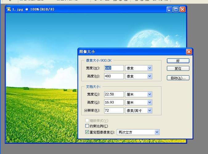Click the 1.jpg document icon in title bar
208x154 pixels.
(9, 10)
